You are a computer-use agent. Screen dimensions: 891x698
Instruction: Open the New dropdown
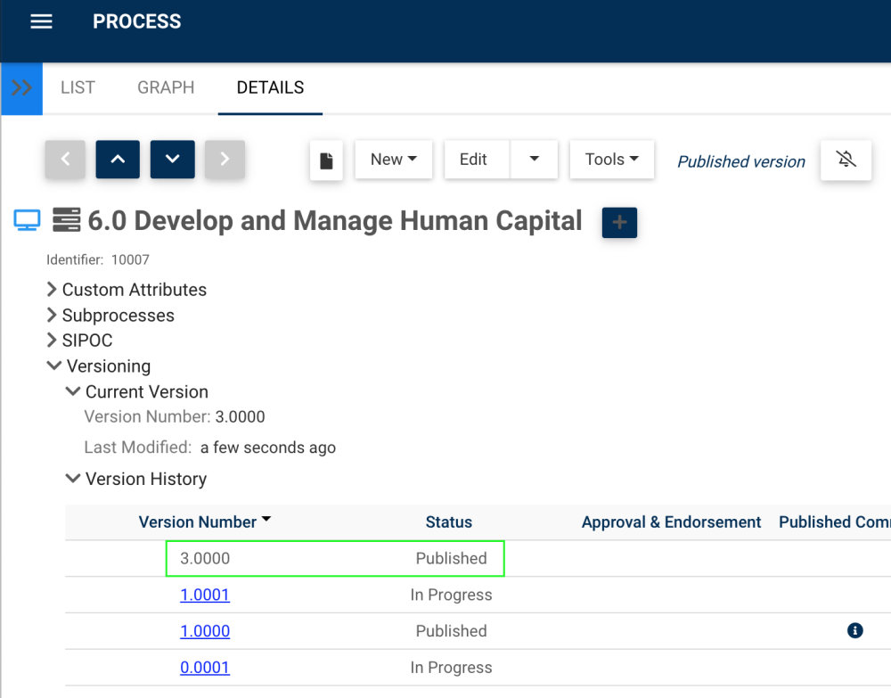click(394, 160)
